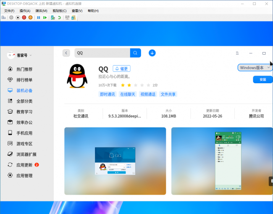Open the download manager arrow icon
The height and width of the screenshot is (214, 273).
click(152, 53)
